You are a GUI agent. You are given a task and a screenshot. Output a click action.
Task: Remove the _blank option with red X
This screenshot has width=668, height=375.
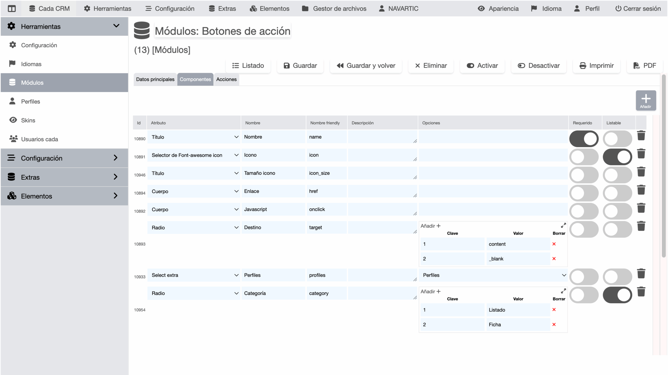point(554,258)
